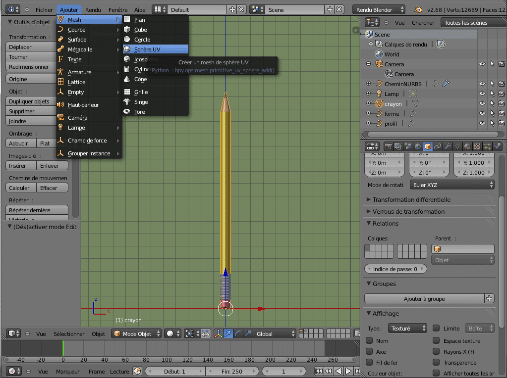Toggle renderability camera icon for Lamp
The image size is (507, 378).
[502, 94]
